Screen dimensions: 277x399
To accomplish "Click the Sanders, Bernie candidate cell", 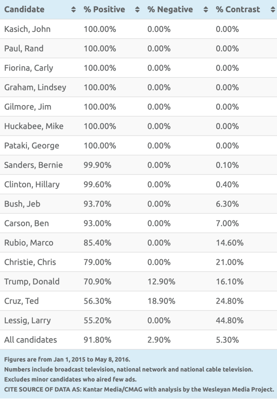I will point(33,165).
